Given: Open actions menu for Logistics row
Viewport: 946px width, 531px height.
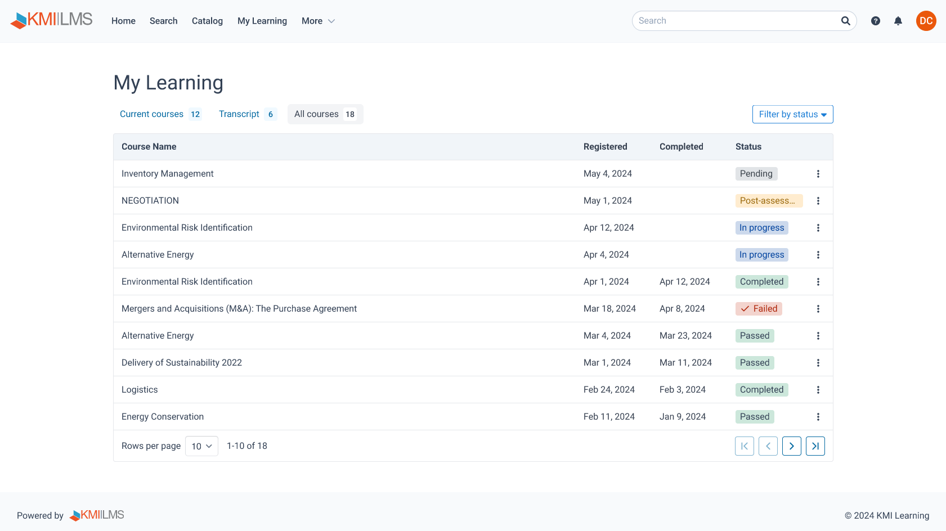Looking at the screenshot, I should [x=818, y=390].
